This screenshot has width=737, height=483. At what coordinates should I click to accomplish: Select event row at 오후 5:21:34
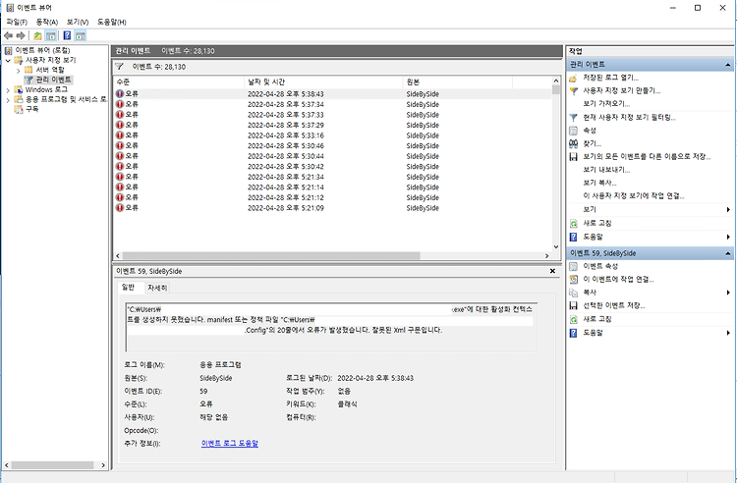tap(333, 177)
